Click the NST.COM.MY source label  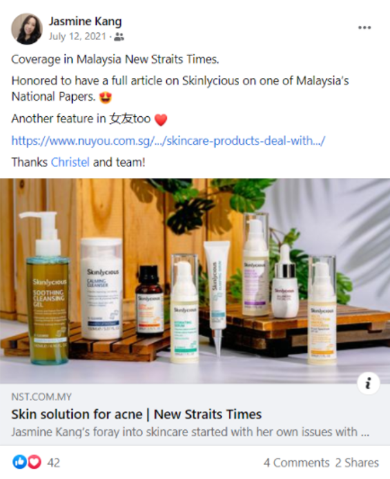[41, 397]
